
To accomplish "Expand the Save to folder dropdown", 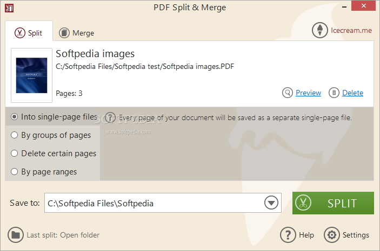I will click(x=271, y=203).
